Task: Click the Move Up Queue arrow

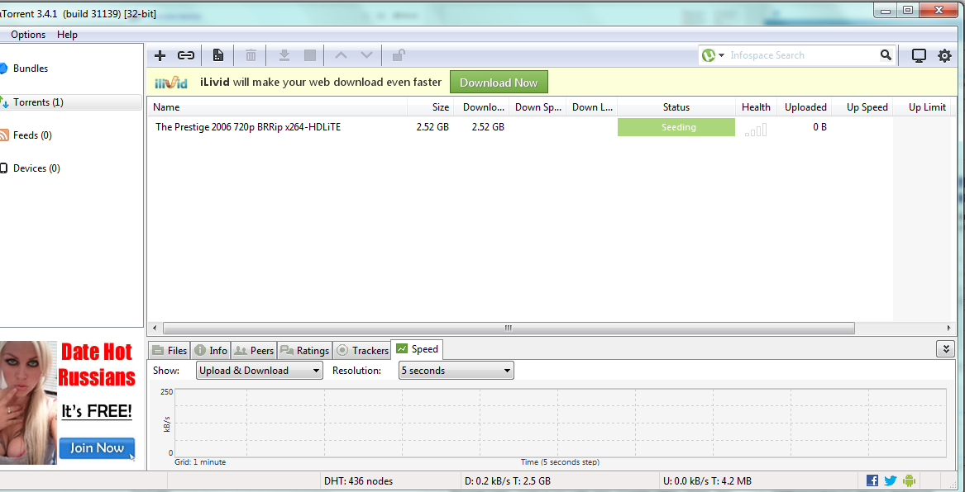Action: 341,56
